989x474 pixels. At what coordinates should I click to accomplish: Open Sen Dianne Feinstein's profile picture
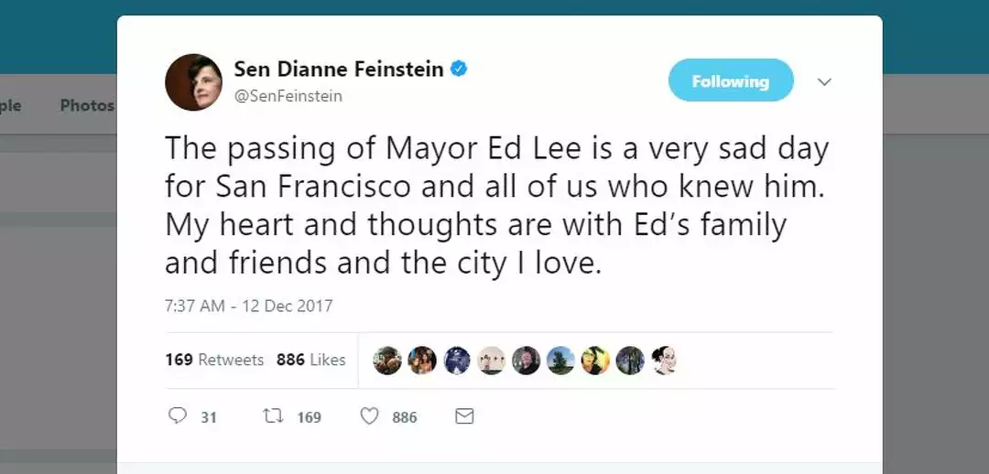(193, 82)
